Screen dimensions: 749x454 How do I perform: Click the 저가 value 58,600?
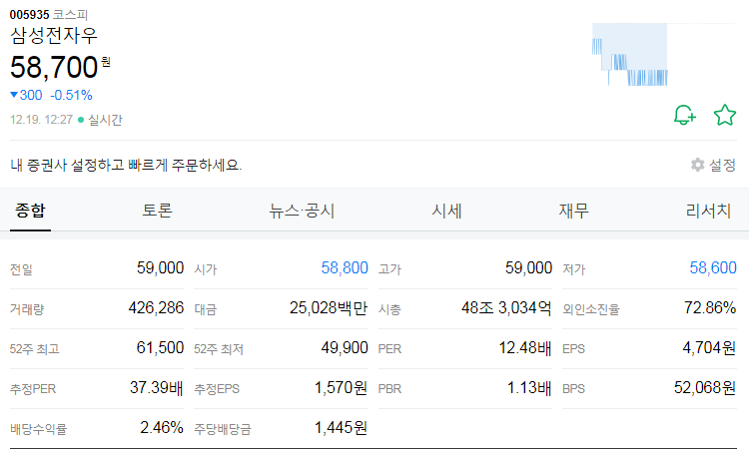pos(713,267)
